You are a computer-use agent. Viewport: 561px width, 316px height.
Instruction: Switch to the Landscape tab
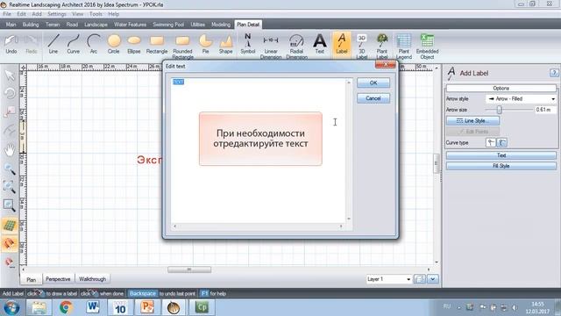click(96, 25)
